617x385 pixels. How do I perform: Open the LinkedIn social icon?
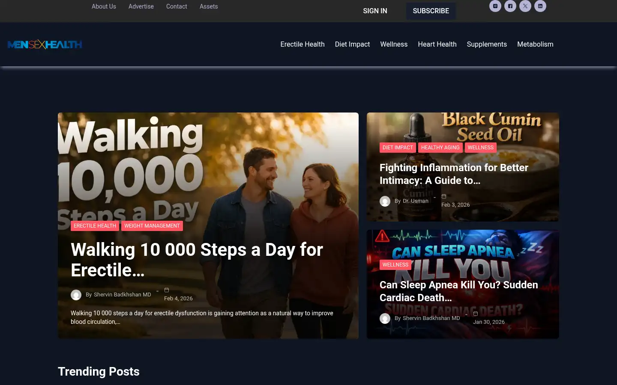click(540, 6)
